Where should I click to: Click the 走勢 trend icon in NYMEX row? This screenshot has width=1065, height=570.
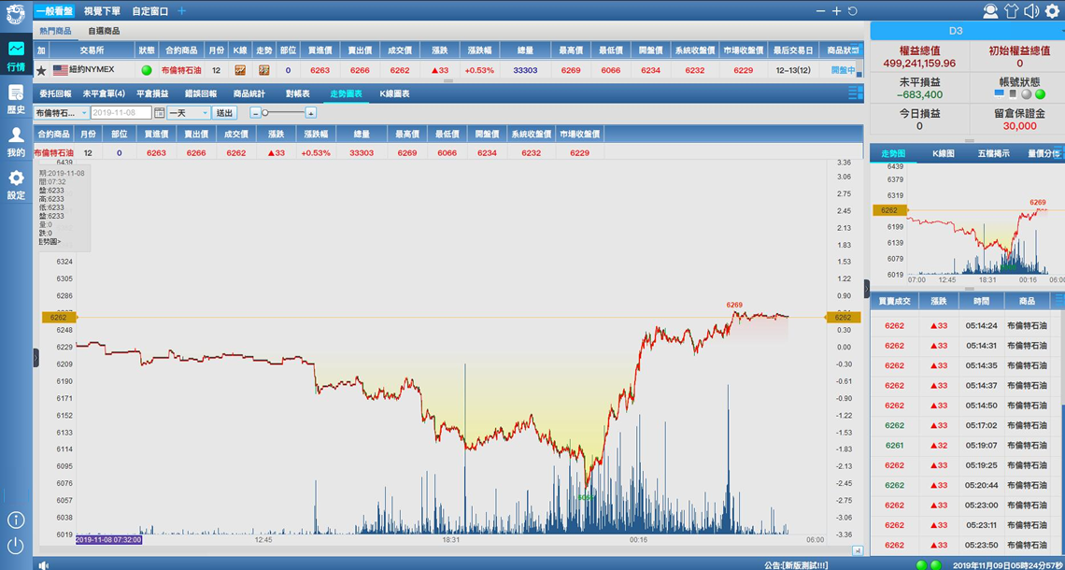(x=264, y=70)
